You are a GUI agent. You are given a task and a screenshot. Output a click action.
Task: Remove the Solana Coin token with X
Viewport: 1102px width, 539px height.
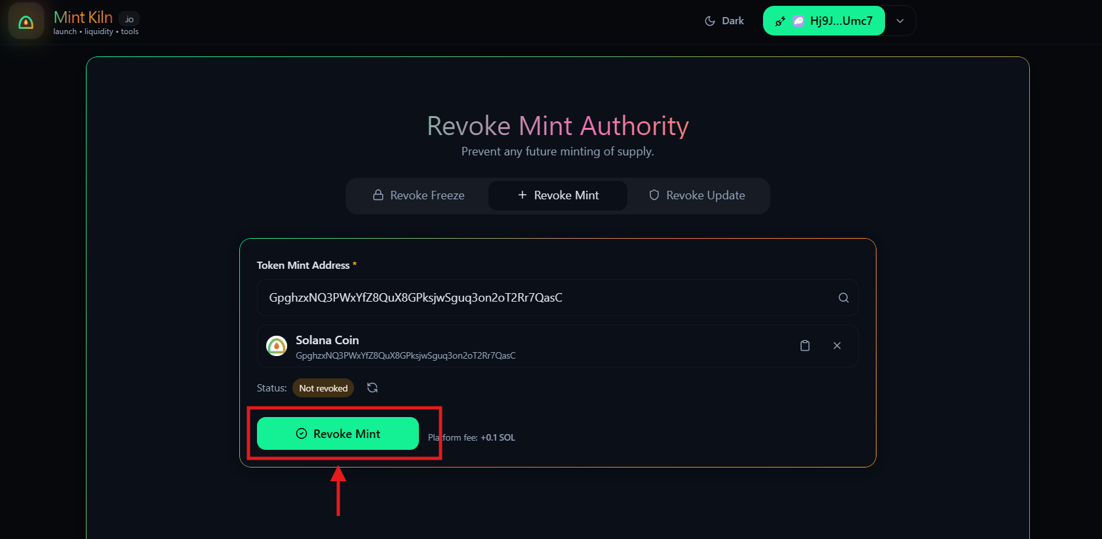point(837,346)
